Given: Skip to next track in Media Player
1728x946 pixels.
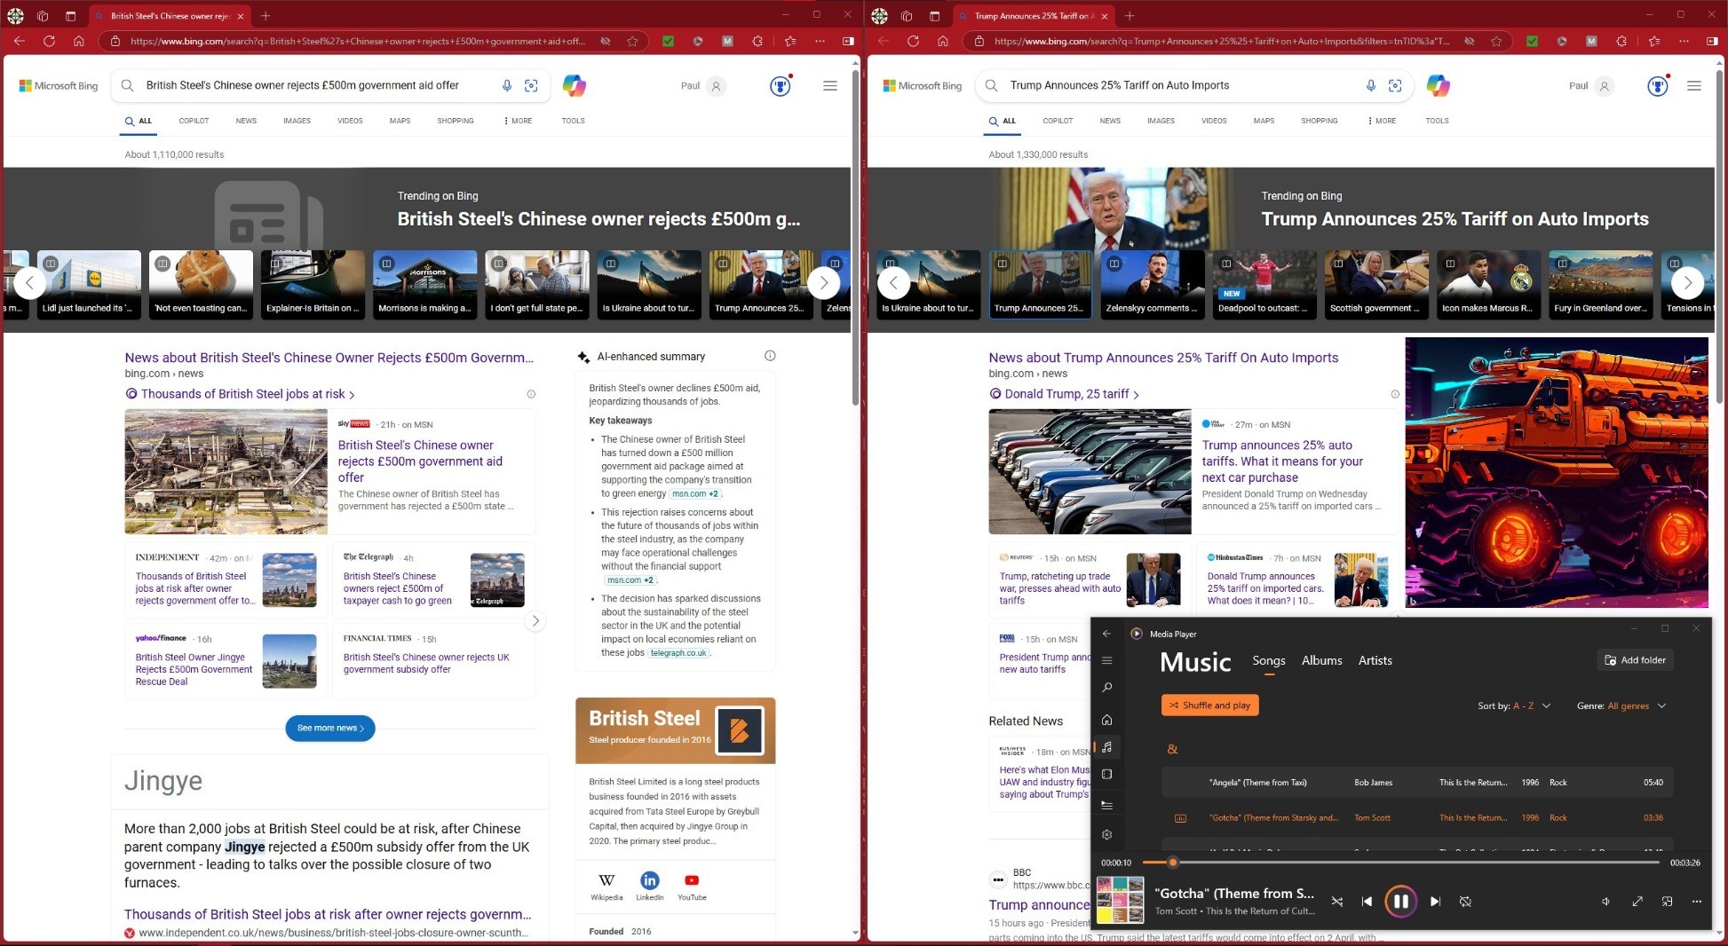Looking at the screenshot, I should (1435, 902).
